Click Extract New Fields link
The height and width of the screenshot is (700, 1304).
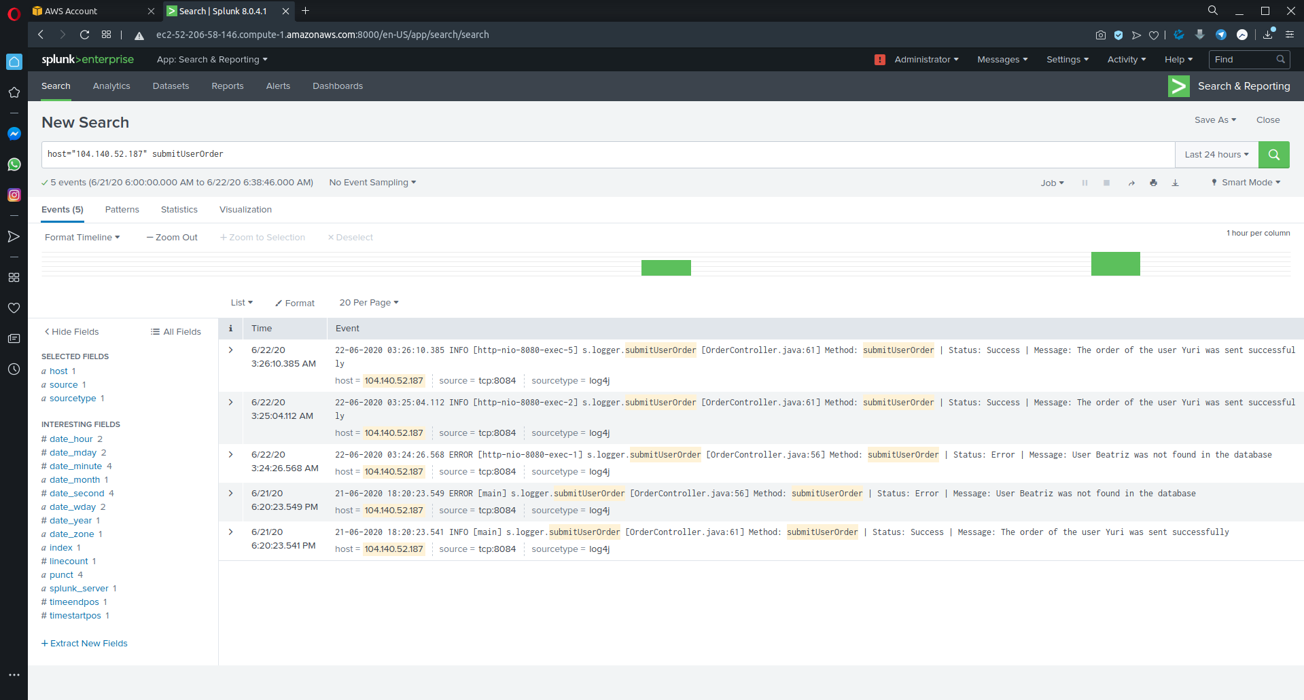click(x=84, y=644)
